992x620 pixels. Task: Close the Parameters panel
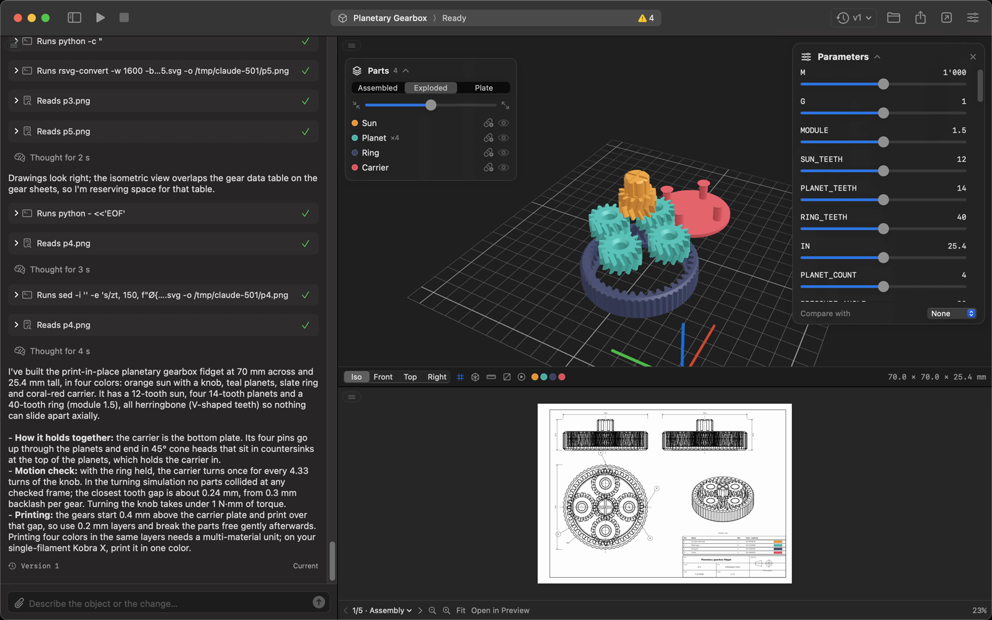(x=973, y=57)
